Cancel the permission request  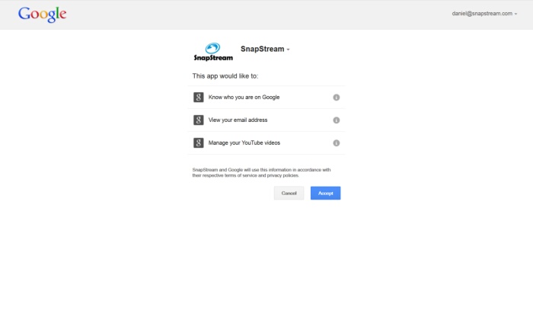pyautogui.click(x=289, y=194)
